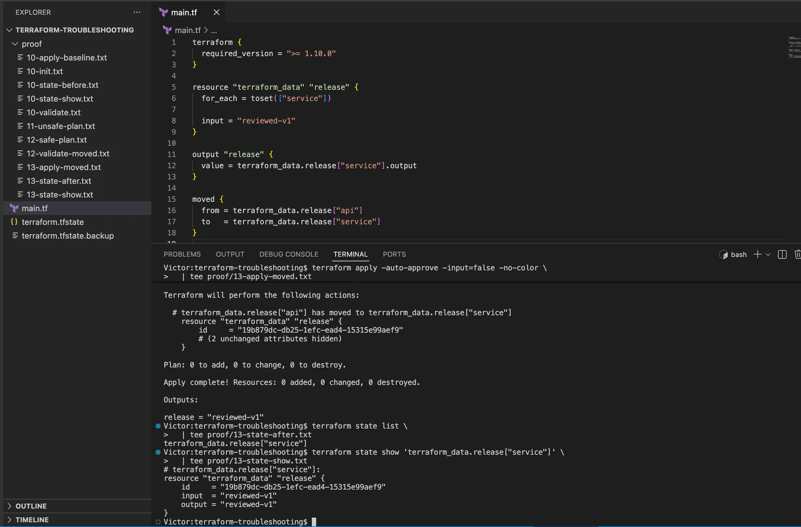Image resolution: width=801 pixels, height=527 pixels.
Task: Click command decoration dot beside state show
Action: click(x=158, y=452)
